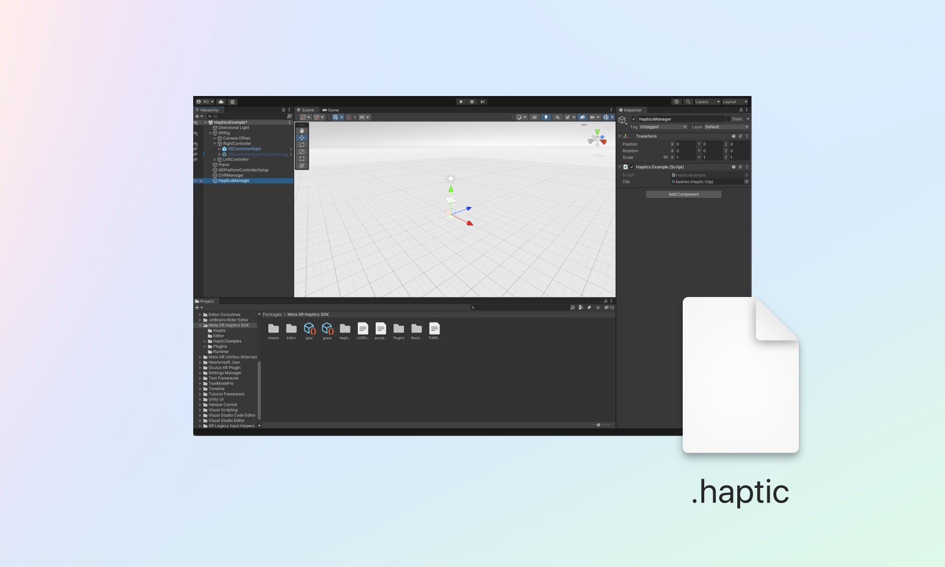The width and height of the screenshot is (945, 567).
Task: Click the cloud services icon
Action: point(221,101)
